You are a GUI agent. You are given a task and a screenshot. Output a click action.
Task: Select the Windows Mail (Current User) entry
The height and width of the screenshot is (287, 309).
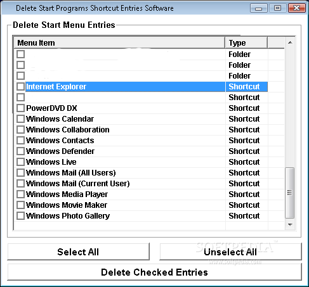78,184
